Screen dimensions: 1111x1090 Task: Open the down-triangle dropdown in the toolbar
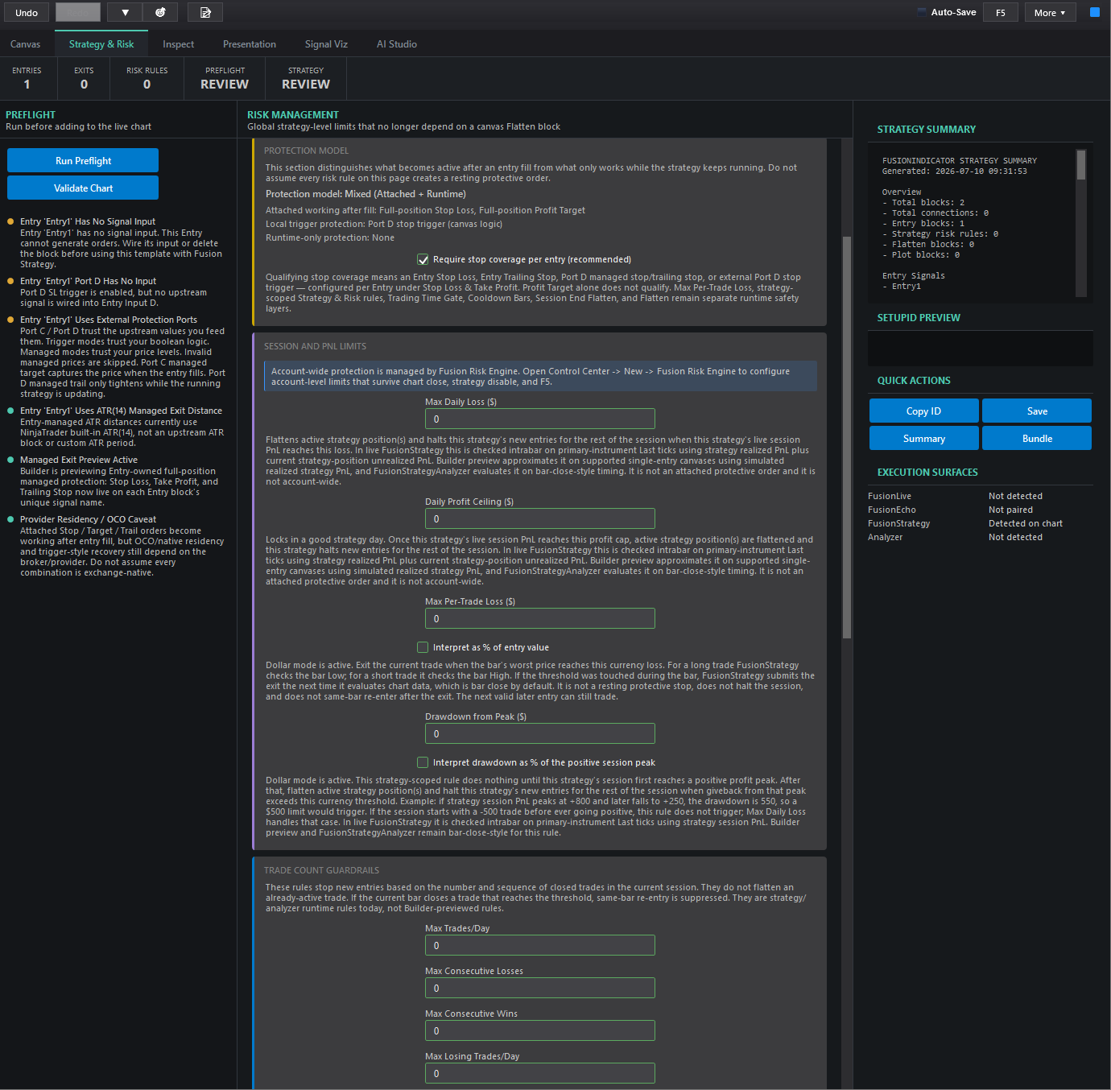(125, 12)
